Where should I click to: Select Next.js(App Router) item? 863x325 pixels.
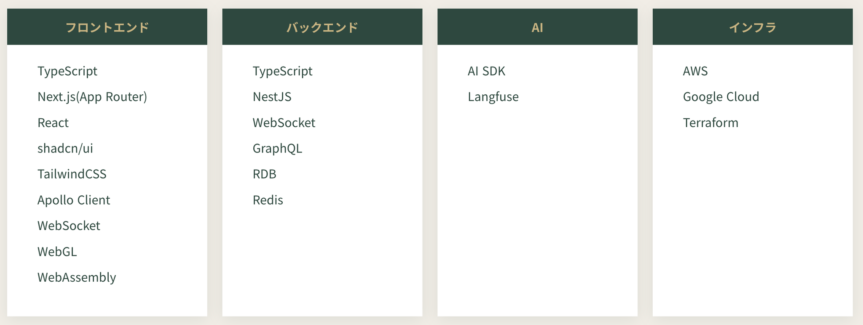pyautogui.click(x=92, y=97)
